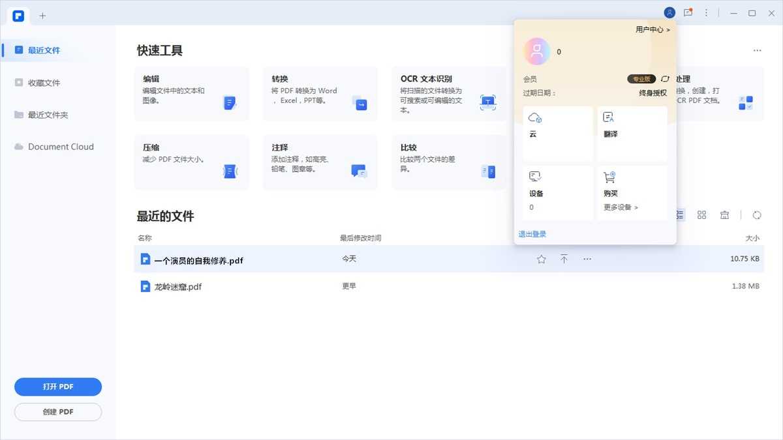Sort by 大小 column header
This screenshot has height=440, width=783.
click(752, 238)
